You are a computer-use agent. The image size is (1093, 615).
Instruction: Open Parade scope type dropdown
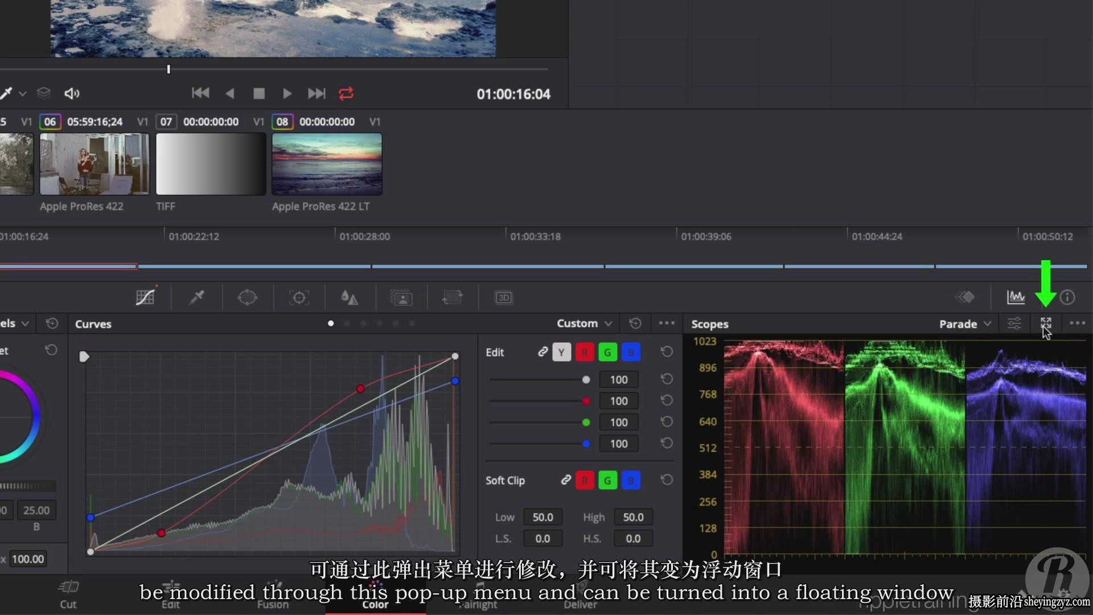click(965, 323)
